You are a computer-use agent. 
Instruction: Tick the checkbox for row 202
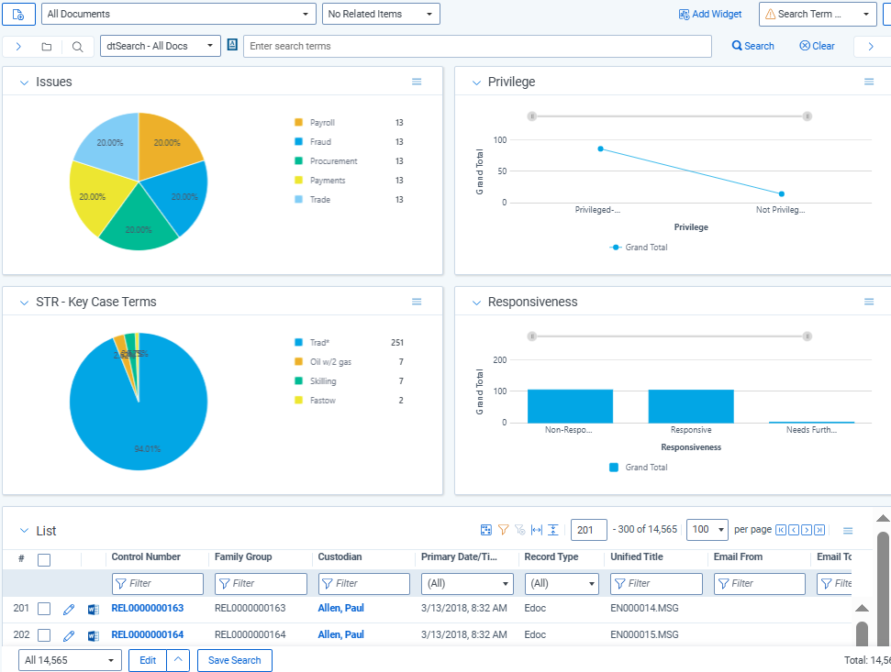pyautogui.click(x=44, y=635)
